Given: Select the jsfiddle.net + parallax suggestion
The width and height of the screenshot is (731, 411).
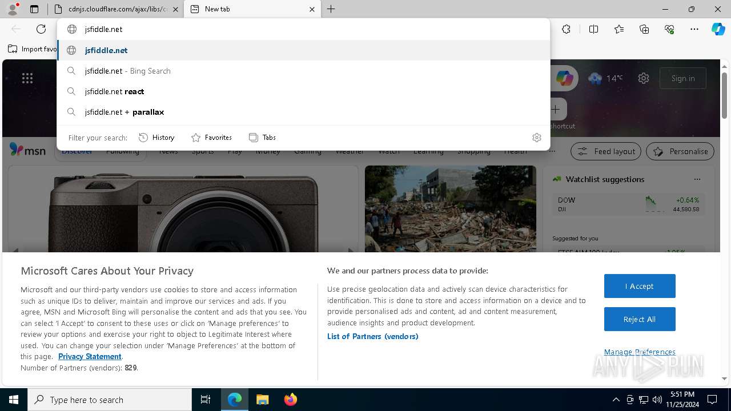Looking at the screenshot, I should [x=304, y=112].
